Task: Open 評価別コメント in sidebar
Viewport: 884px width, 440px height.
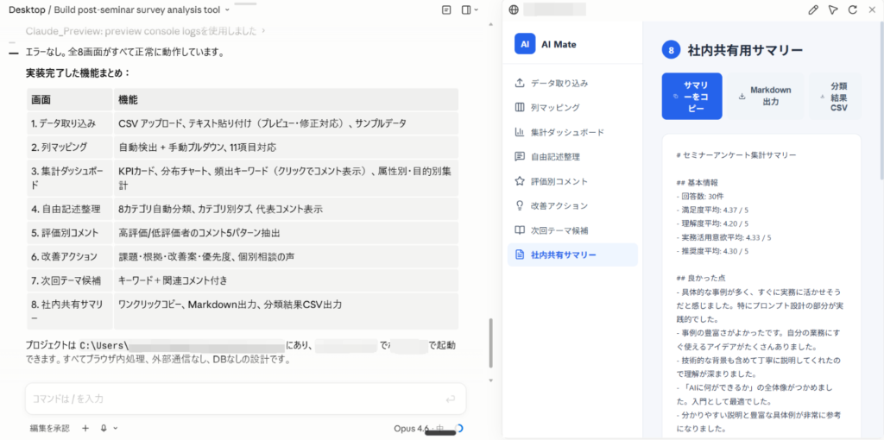Action: click(x=572, y=181)
